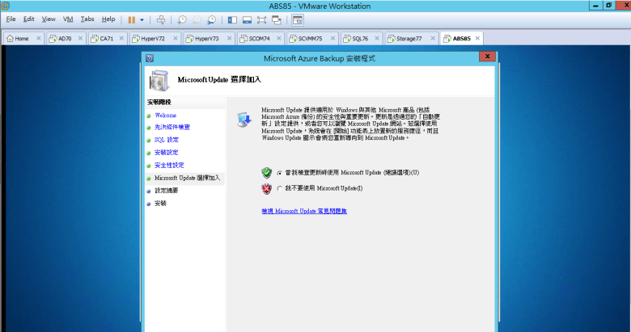The height and width of the screenshot is (332, 631).
Task: Click the show/hide library sidebar icon
Action: tap(232, 19)
